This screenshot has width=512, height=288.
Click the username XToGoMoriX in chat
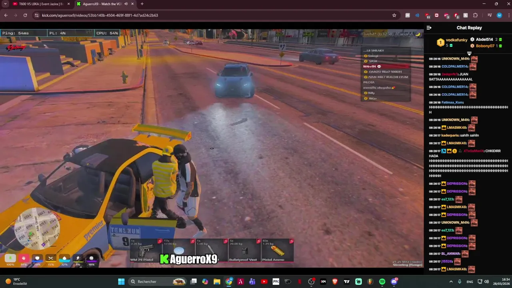click(x=474, y=151)
